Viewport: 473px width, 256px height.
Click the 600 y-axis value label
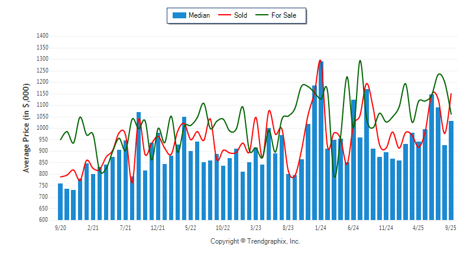tap(44, 220)
